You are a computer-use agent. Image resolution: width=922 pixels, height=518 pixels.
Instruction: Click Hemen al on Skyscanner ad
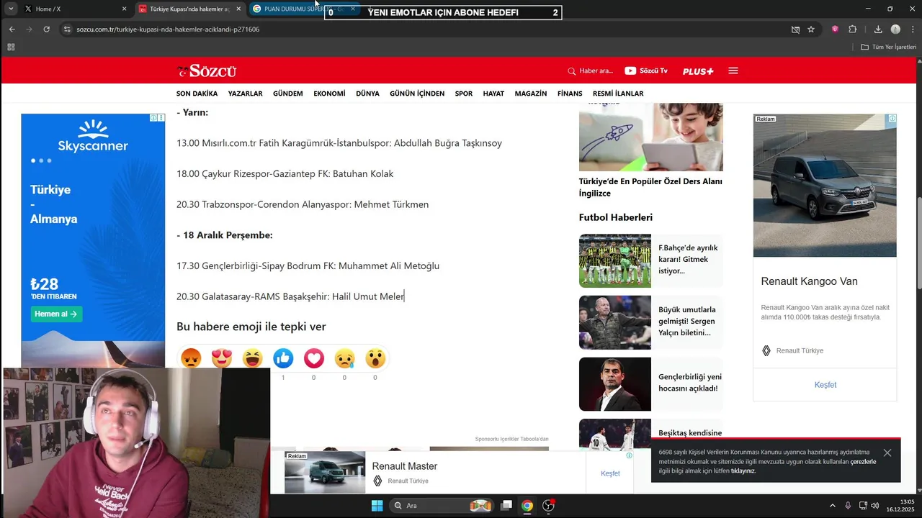pos(57,314)
